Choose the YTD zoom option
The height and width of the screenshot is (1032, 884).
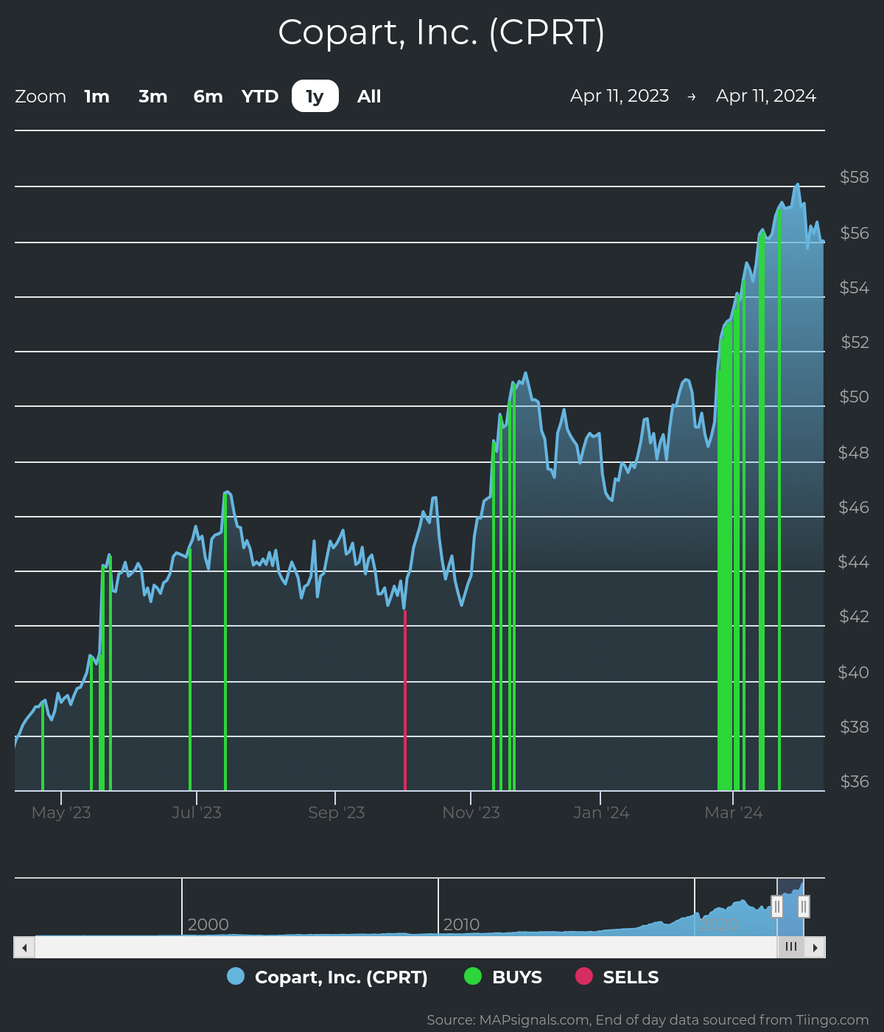click(x=260, y=97)
